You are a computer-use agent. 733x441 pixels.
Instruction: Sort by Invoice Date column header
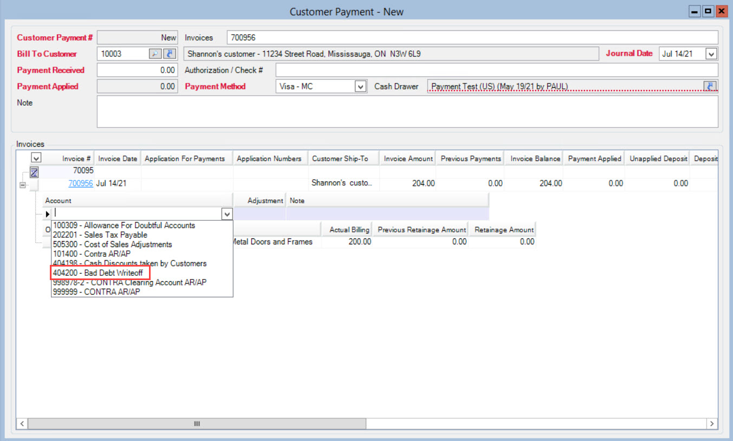coord(118,158)
